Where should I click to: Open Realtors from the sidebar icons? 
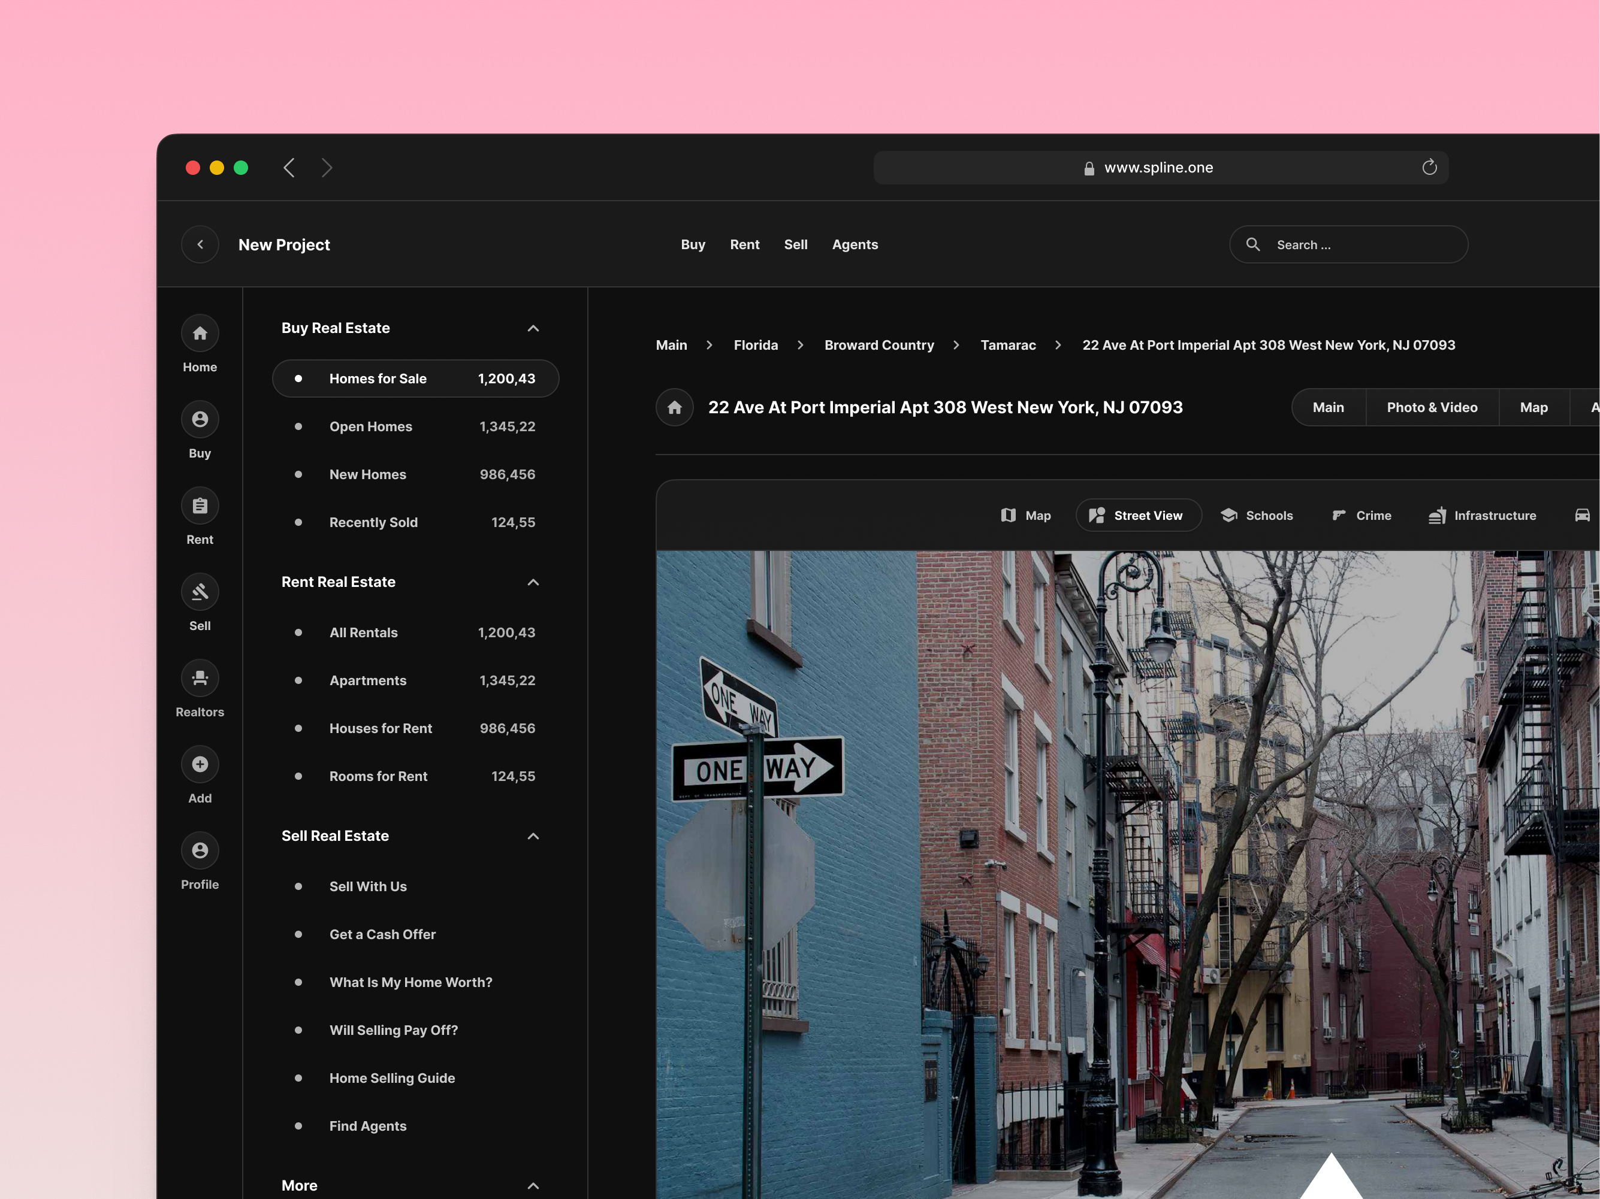(x=200, y=678)
